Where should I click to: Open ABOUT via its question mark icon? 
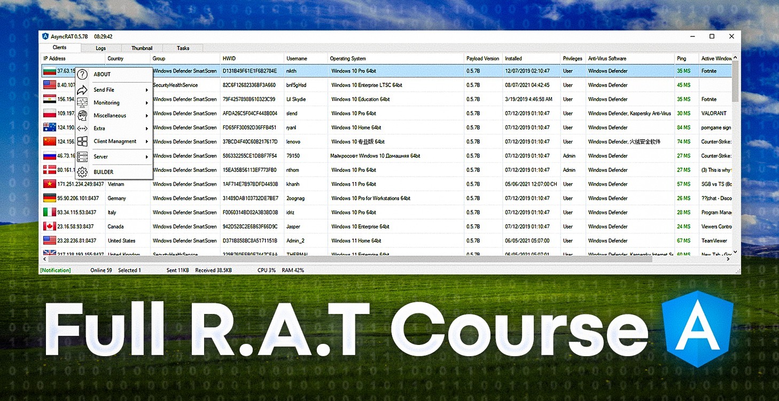click(x=82, y=74)
